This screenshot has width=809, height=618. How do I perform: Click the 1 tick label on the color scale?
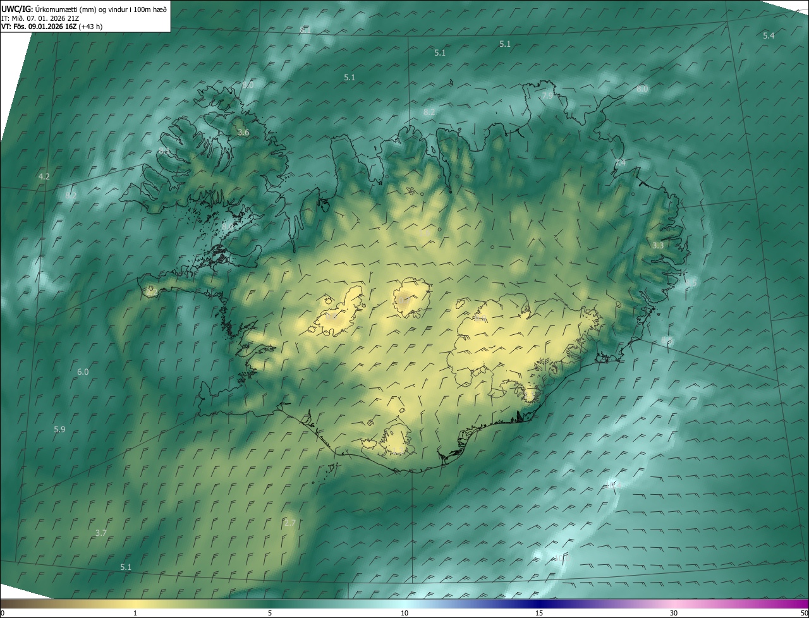tap(135, 613)
